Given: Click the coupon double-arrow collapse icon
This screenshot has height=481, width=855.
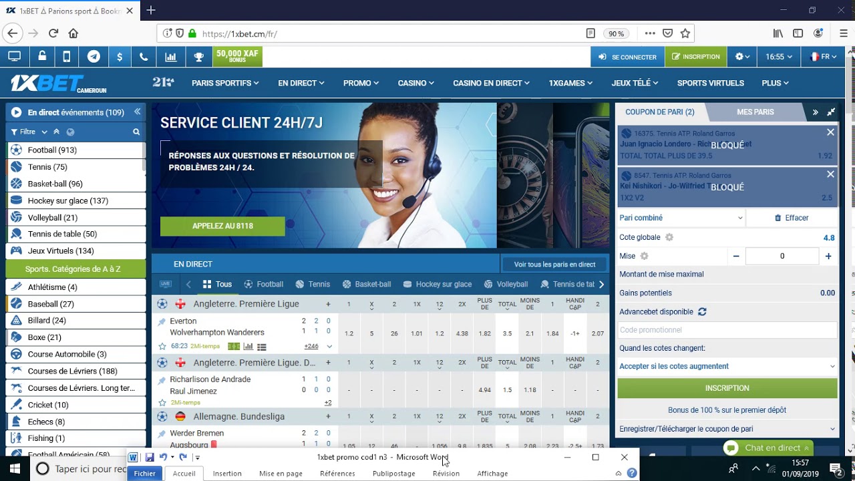Looking at the screenshot, I should [x=815, y=112].
